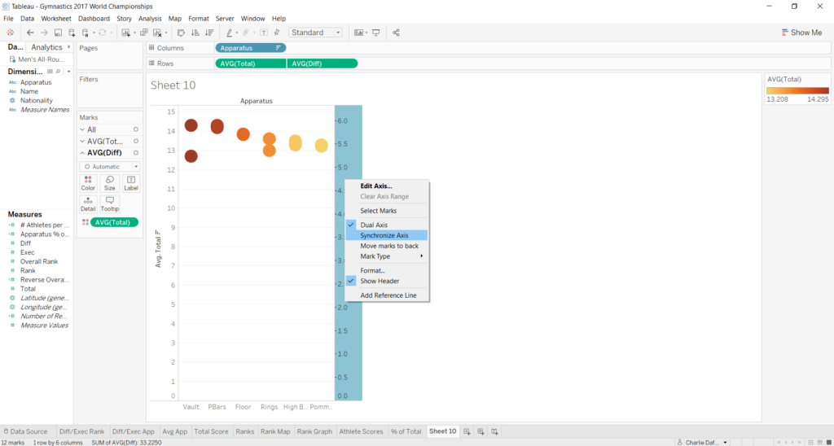Click the dark red Vault top mark
The image size is (834, 446).
click(x=191, y=125)
